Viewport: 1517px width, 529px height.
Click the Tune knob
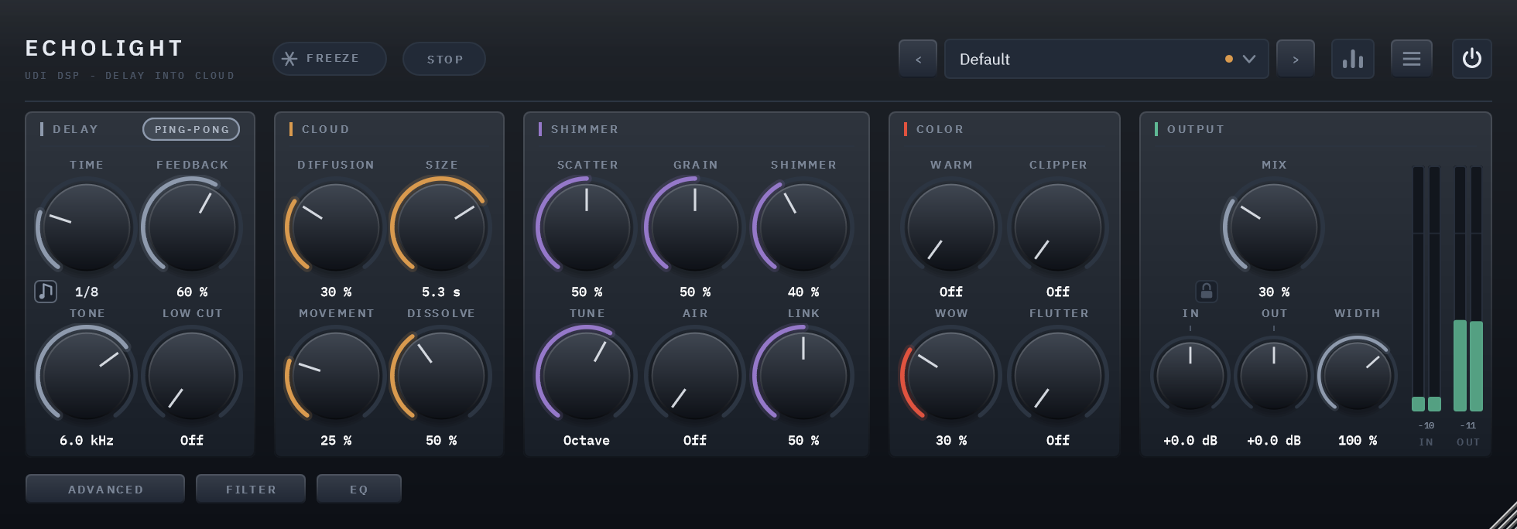587,376
